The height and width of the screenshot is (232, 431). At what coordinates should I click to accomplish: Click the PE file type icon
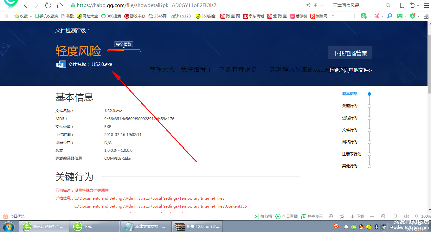tap(61, 64)
